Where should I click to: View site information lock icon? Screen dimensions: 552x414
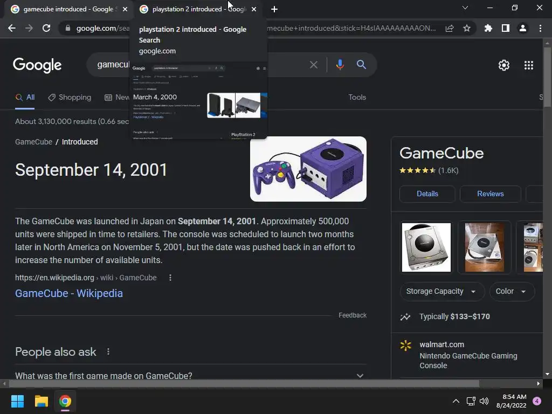pyautogui.click(x=67, y=28)
